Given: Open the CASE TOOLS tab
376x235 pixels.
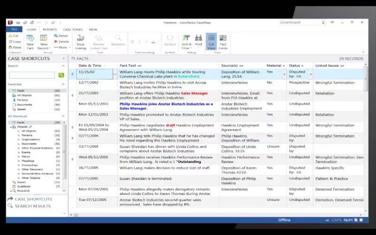Looking at the screenshot, I should coord(73,30).
